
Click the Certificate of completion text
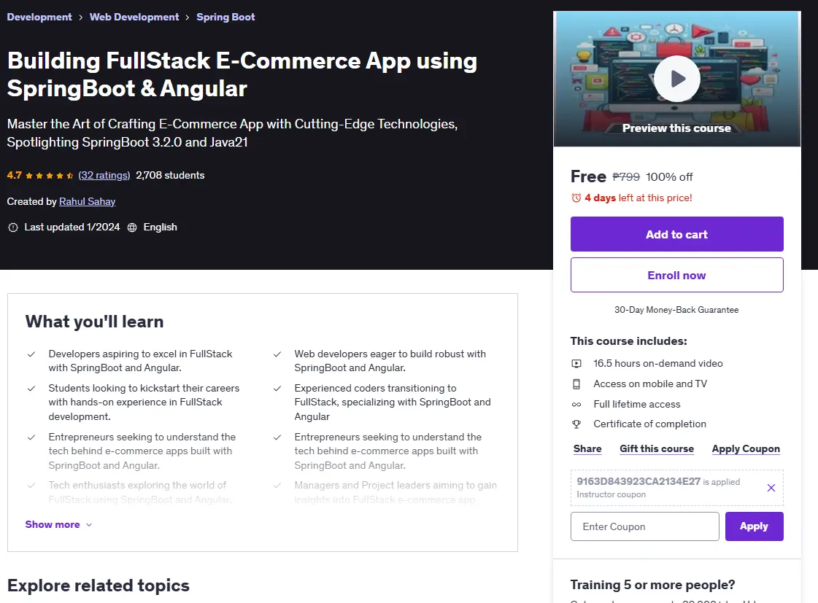(649, 424)
